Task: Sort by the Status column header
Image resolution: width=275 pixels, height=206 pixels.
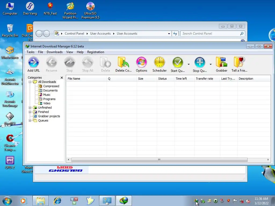Action: [165, 79]
